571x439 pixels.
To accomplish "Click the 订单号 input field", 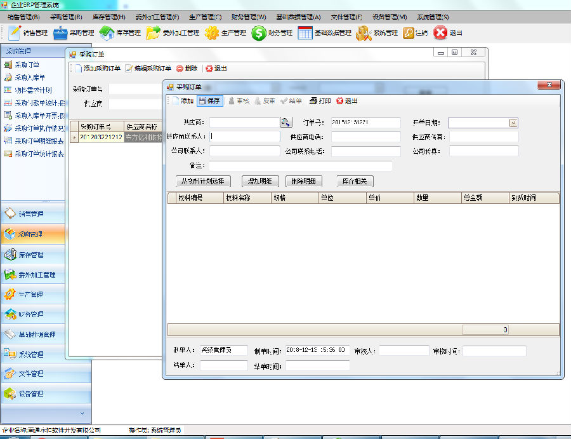I will [365, 123].
